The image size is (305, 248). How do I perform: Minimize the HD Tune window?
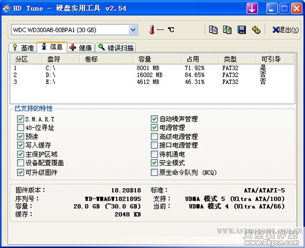272,9
